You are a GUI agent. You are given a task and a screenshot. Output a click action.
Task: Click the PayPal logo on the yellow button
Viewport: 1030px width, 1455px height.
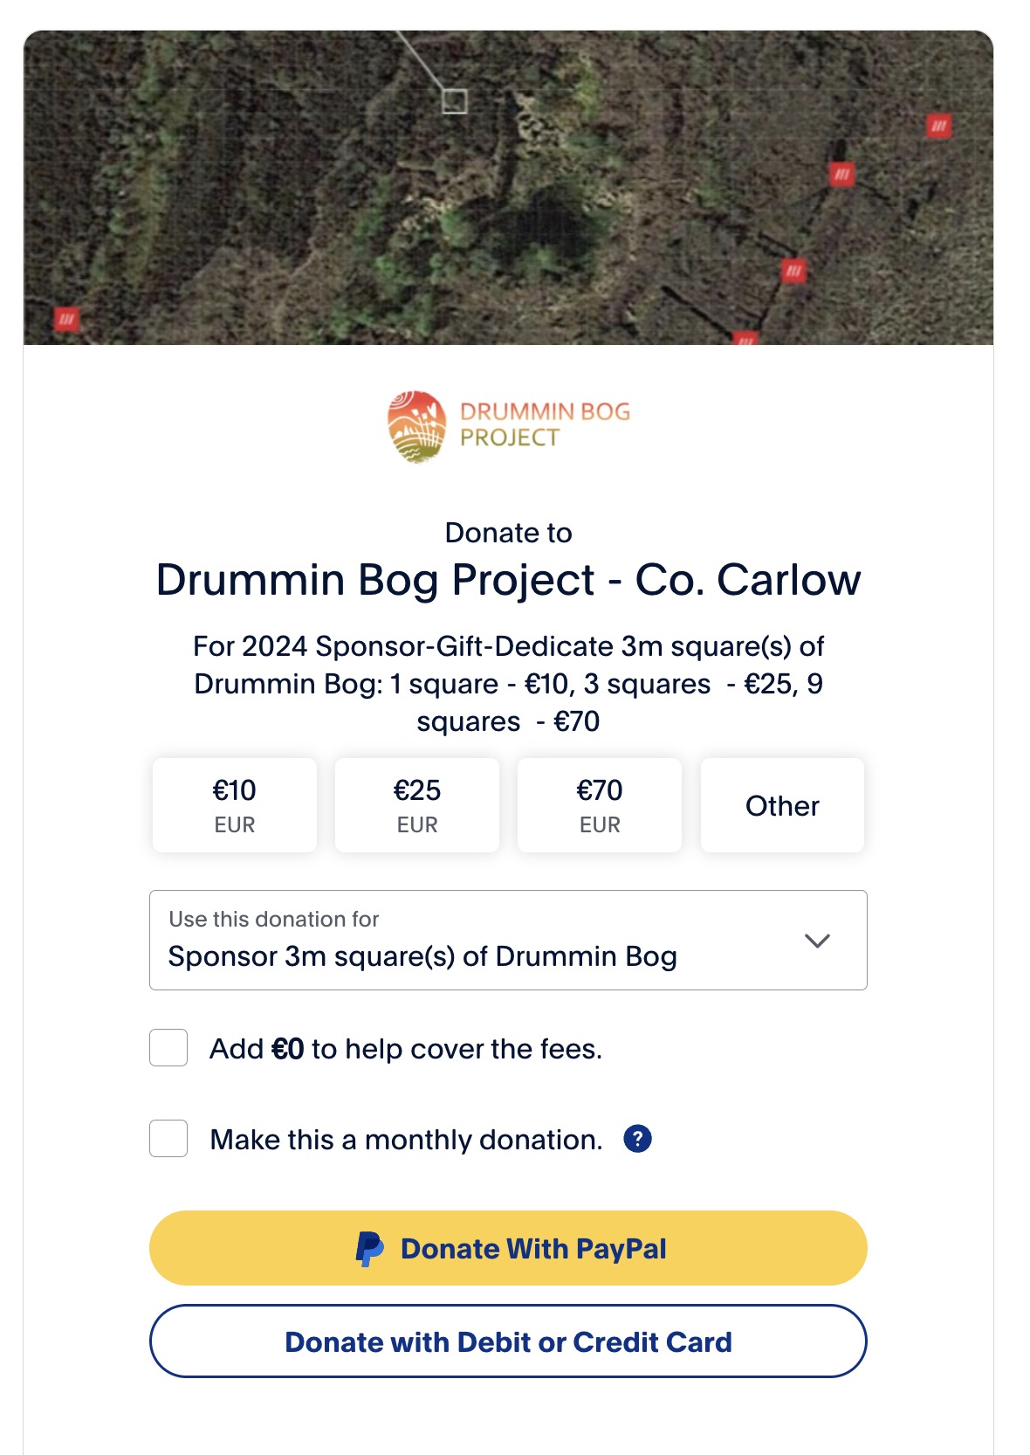pyautogui.click(x=369, y=1249)
